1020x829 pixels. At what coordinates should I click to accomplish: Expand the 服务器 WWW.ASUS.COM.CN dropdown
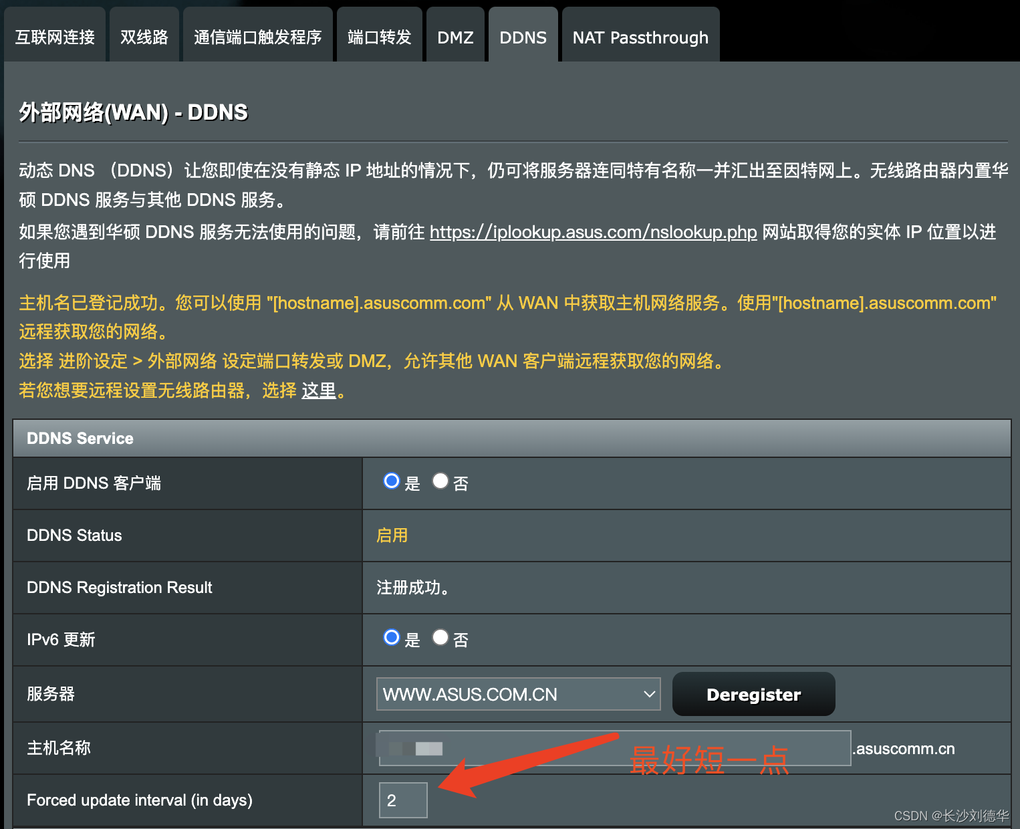coord(519,694)
